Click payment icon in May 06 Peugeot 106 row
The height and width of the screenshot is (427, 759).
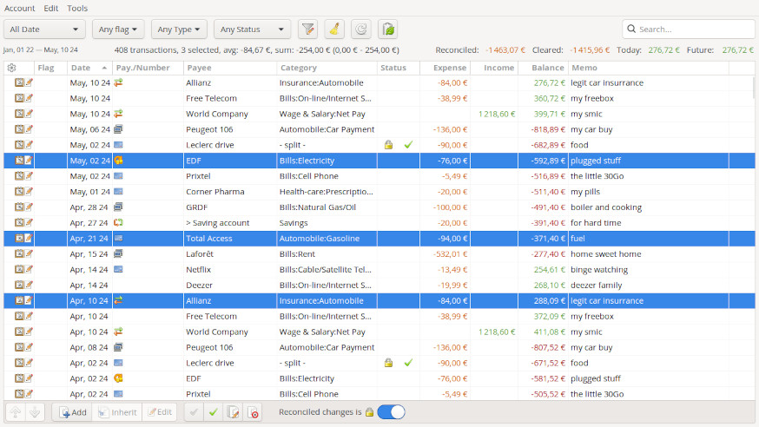(118, 129)
